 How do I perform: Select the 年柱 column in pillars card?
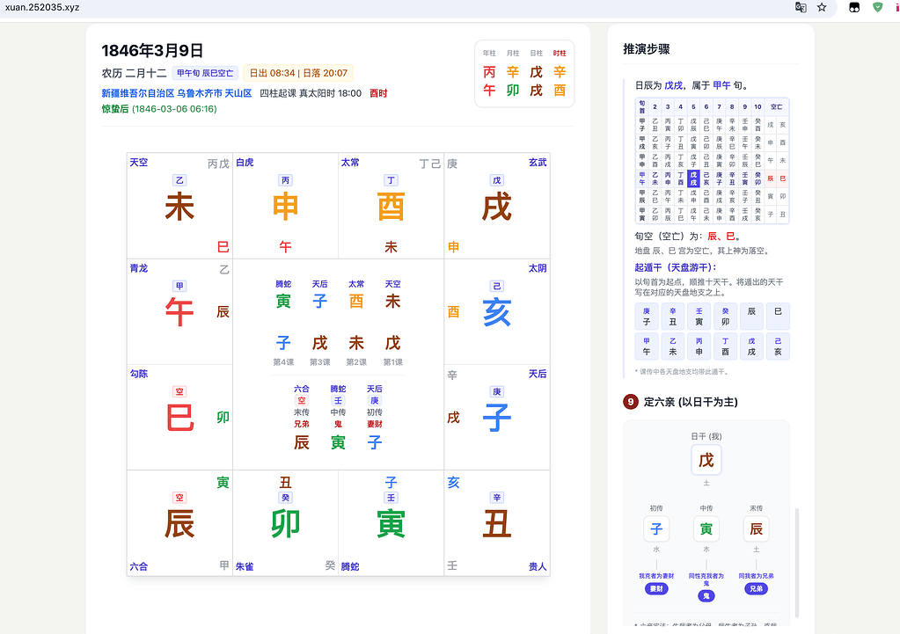coord(489,74)
